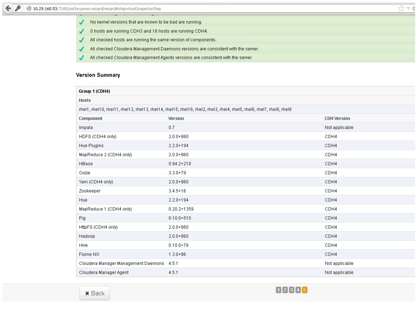Click the CDH Version column header
The height and width of the screenshot is (320, 418).
[337, 119]
